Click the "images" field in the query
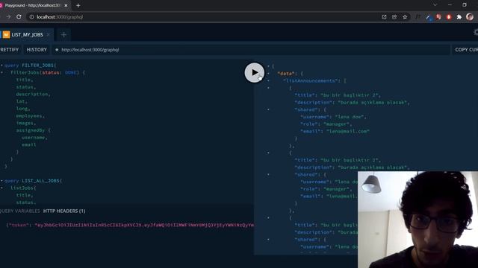 25,123
